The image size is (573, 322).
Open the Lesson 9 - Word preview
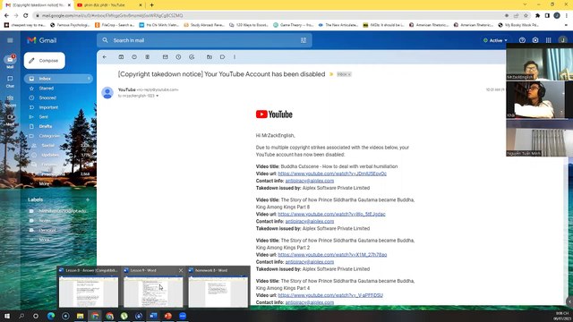153,287
